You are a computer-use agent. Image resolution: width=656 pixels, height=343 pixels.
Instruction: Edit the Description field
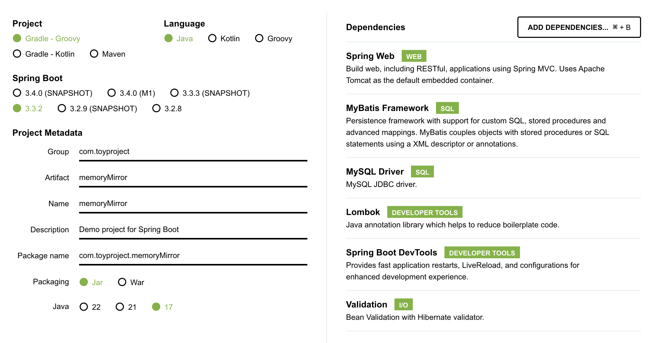pyautogui.click(x=193, y=229)
